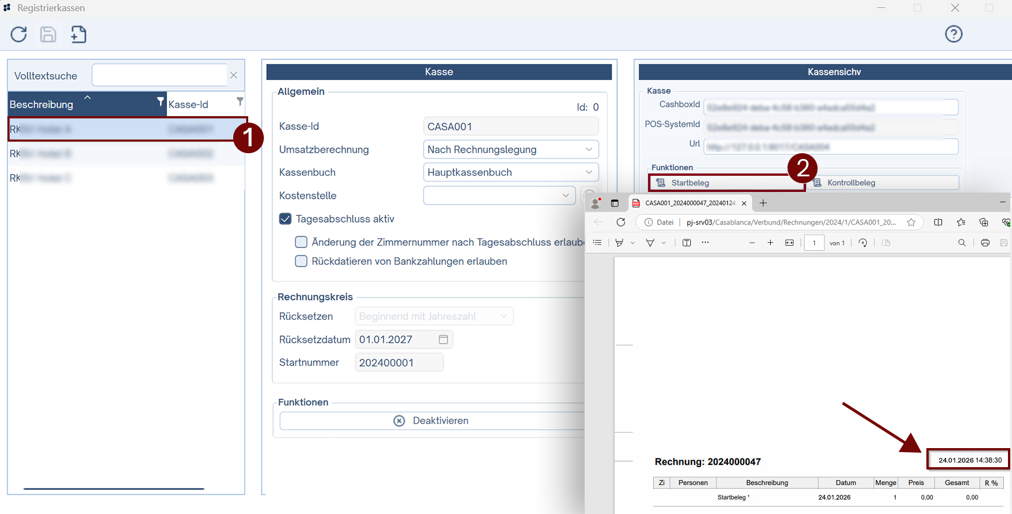Enable Rückdatieren von Bankzahlungen erlauben
Image resolution: width=1012 pixels, height=514 pixels.
(x=301, y=261)
